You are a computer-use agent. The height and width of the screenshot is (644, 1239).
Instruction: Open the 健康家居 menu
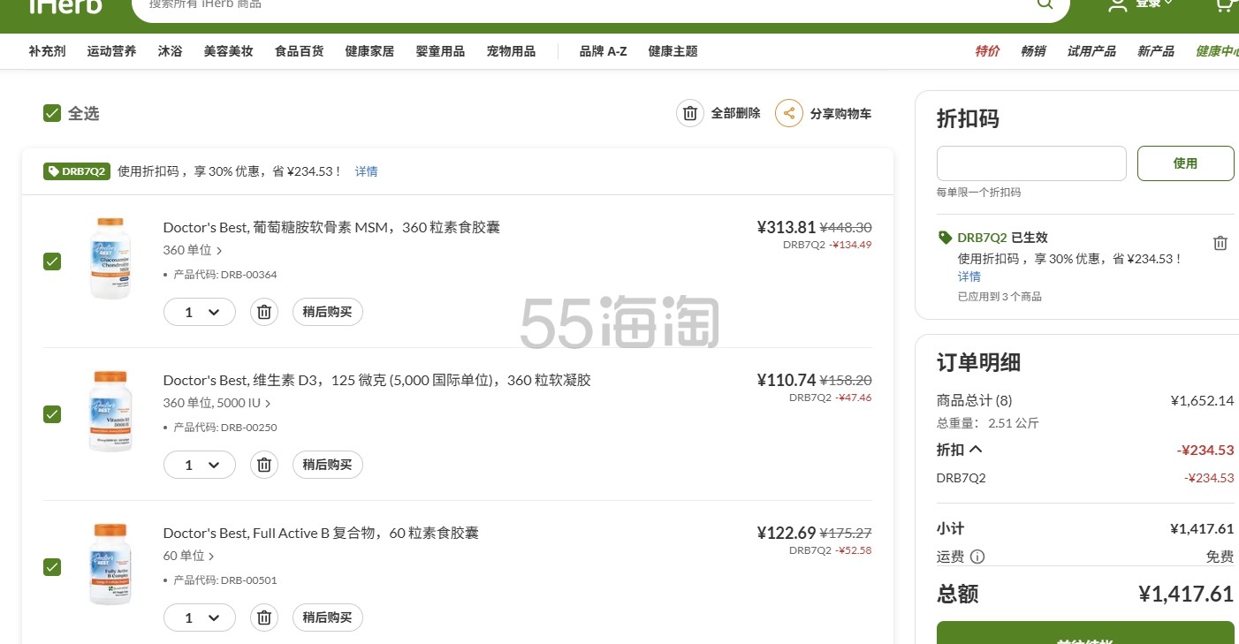pyautogui.click(x=369, y=51)
